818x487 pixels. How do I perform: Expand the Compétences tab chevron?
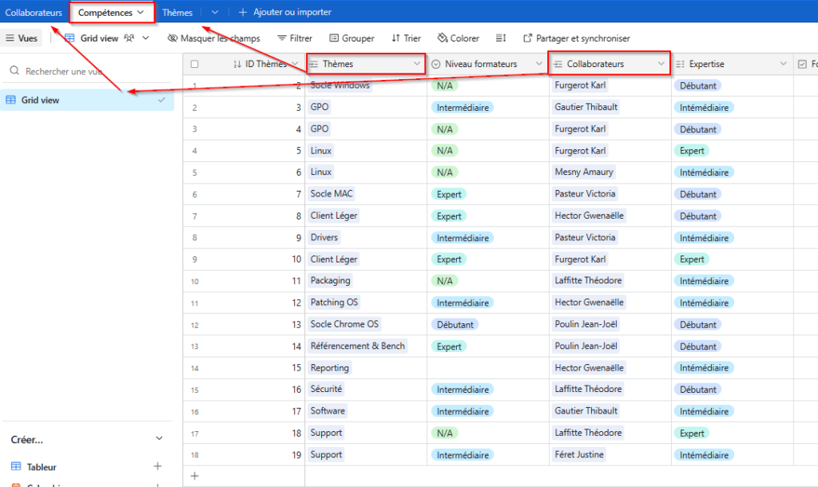(x=141, y=12)
